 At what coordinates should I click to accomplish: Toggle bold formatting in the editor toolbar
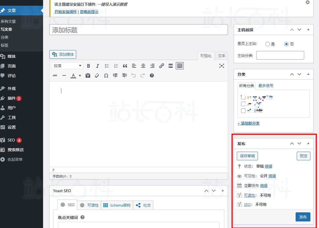[88, 66]
